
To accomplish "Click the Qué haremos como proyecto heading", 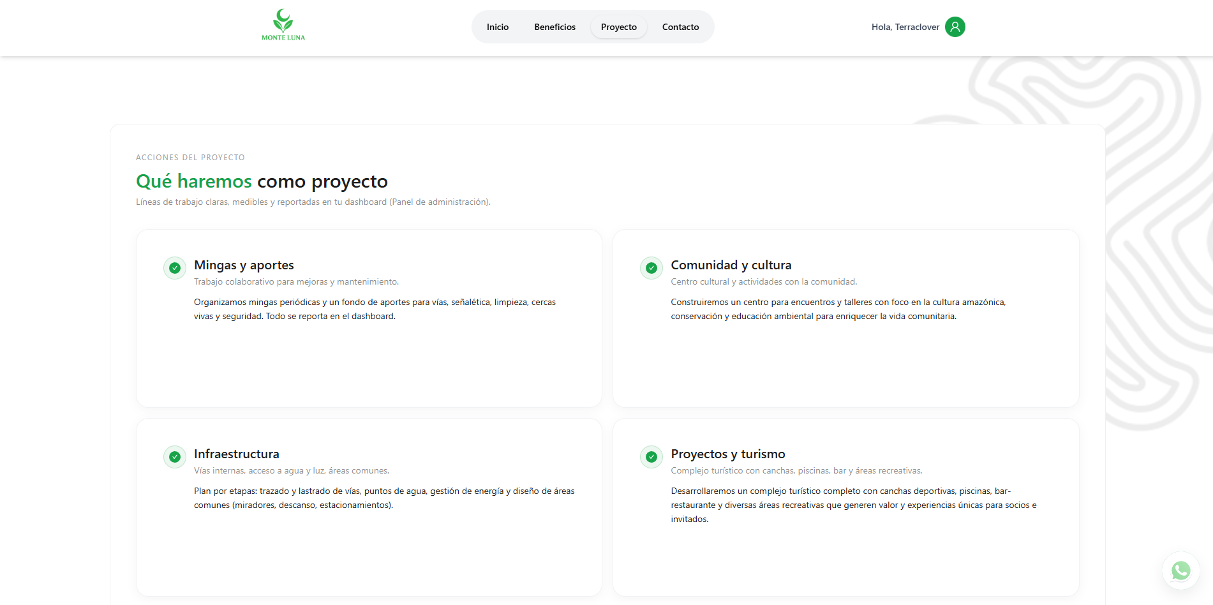I will click(262, 181).
